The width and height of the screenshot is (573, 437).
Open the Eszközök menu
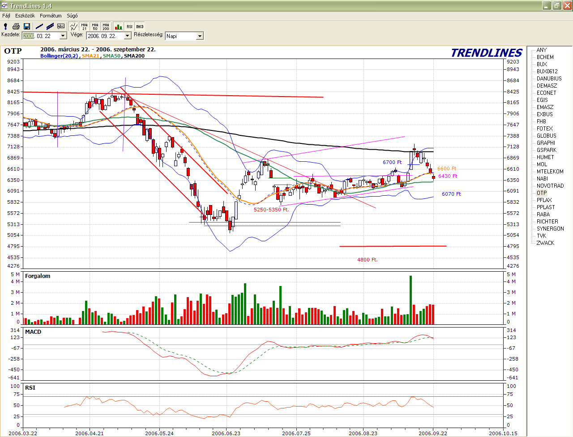pos(25,16)
